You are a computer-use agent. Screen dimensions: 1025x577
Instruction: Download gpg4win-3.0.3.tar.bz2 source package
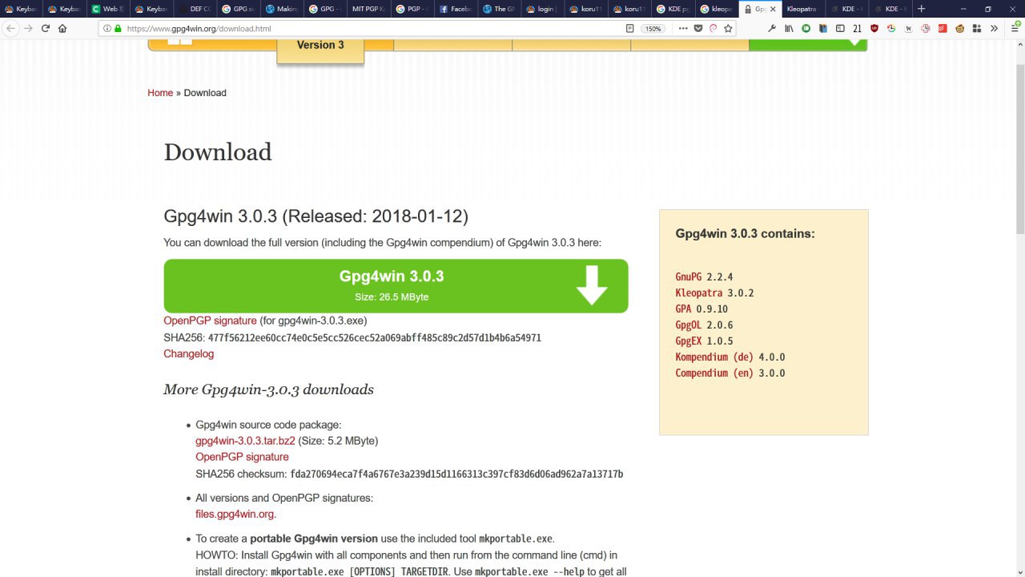tap(245, 441)
